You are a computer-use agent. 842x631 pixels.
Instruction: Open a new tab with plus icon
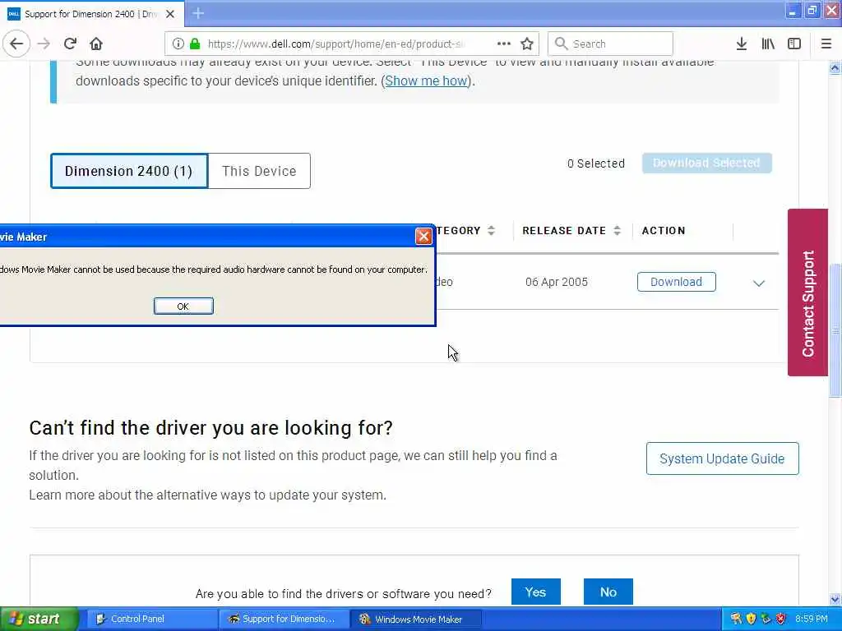tap(198, 13)
